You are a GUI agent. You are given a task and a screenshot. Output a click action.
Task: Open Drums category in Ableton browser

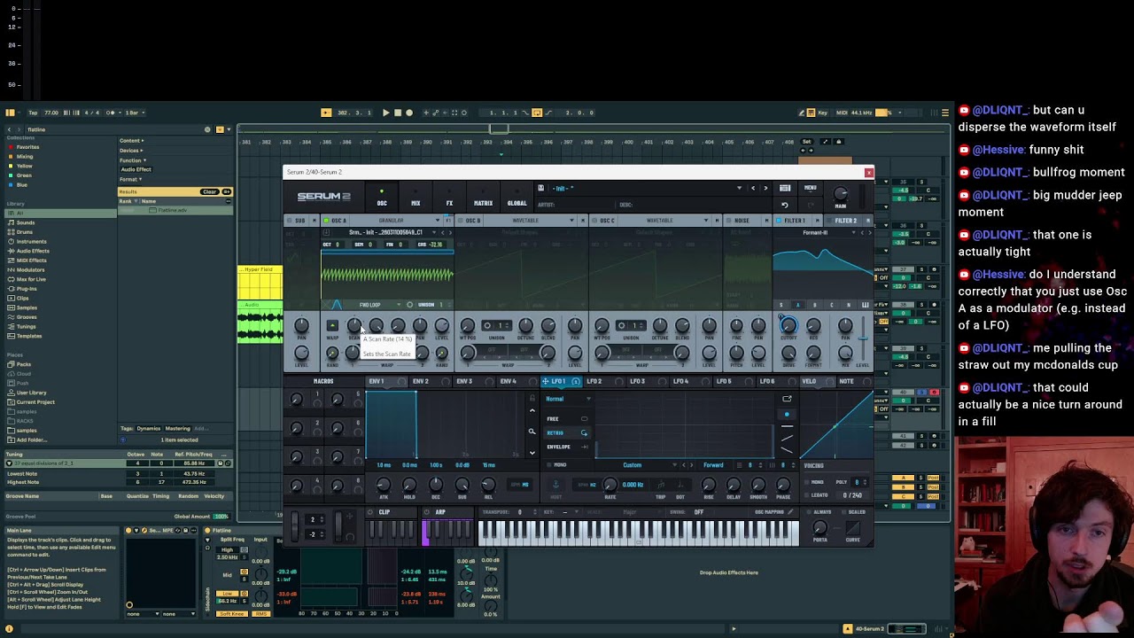click(x=25, y=232)
